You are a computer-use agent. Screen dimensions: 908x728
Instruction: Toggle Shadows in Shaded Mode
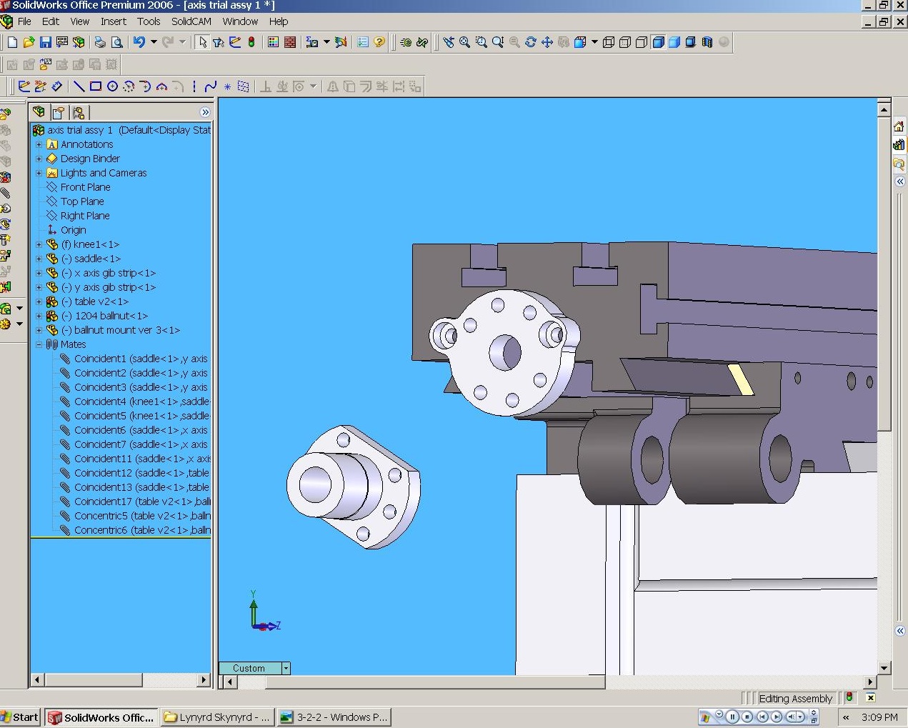(x=691, y=42)
